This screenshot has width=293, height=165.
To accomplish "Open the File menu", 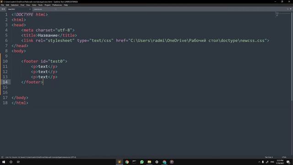I will coord(2,5).
